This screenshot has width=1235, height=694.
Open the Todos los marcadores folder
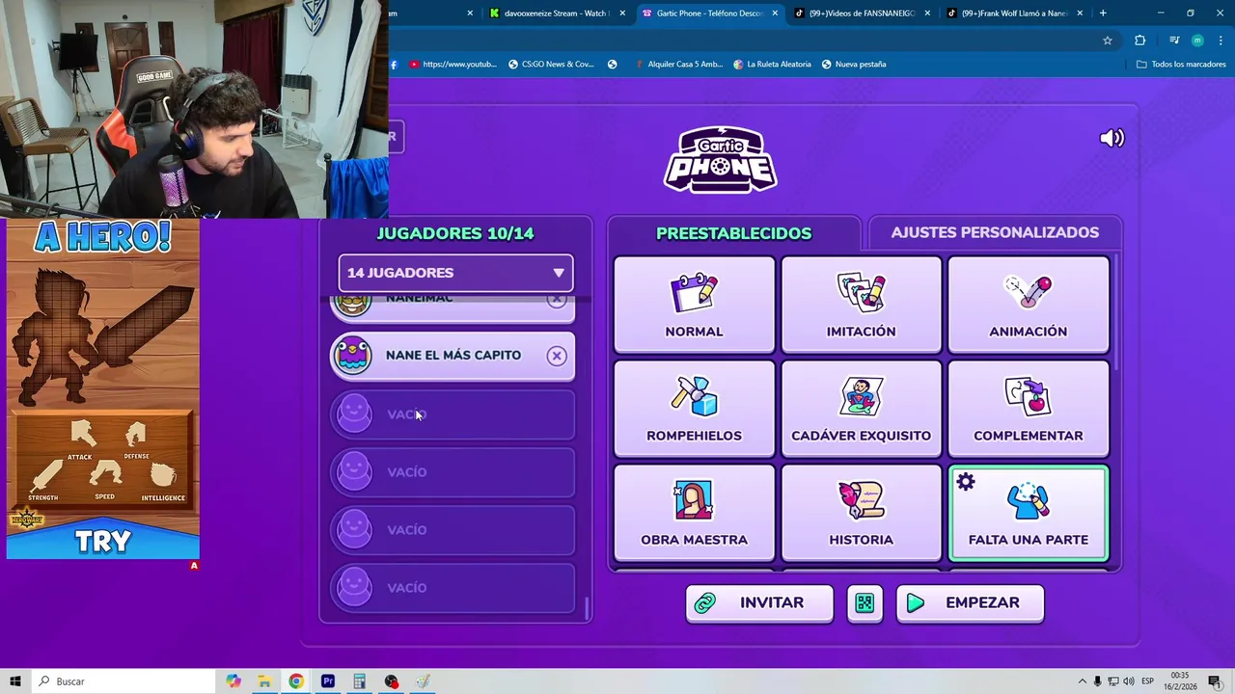click(x=1181, y=65)
